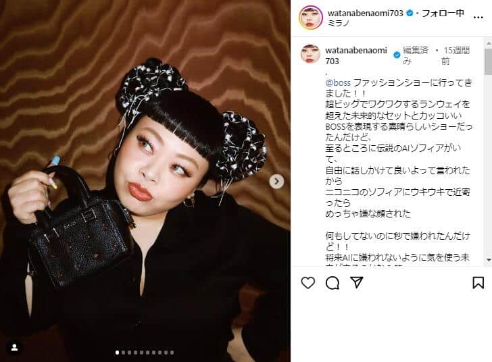The image size is (492, 362).
Task: Share the post via paper plane icon
Action: [x=357, y=282]
